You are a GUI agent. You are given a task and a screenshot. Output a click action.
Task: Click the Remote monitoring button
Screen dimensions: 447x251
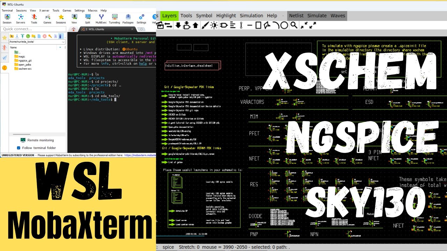tap(37, 140)
